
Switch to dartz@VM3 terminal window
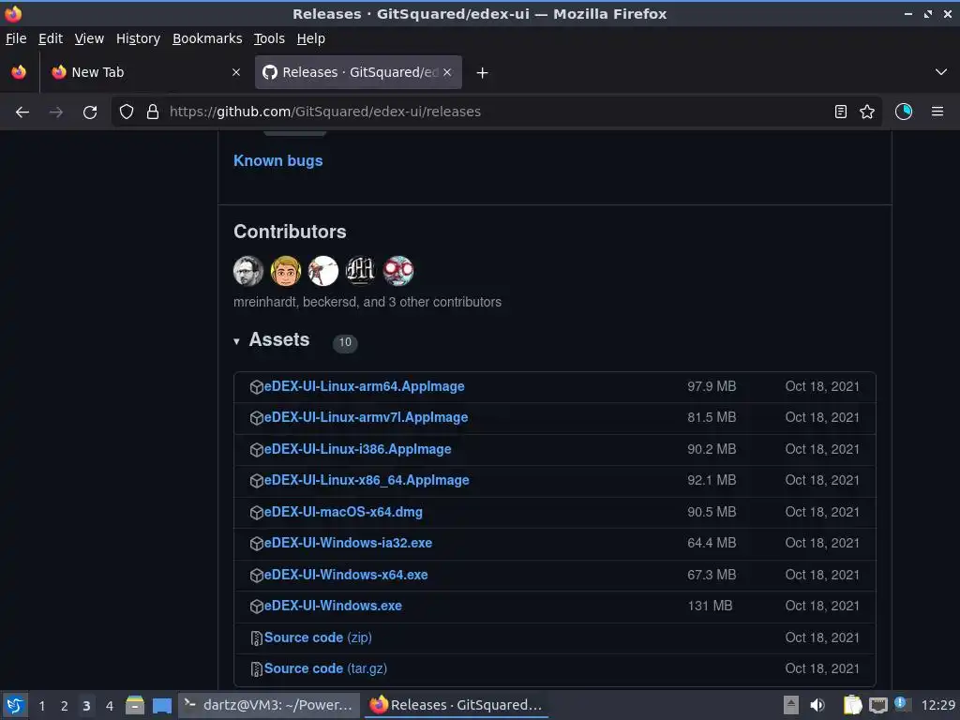point(269,705)
